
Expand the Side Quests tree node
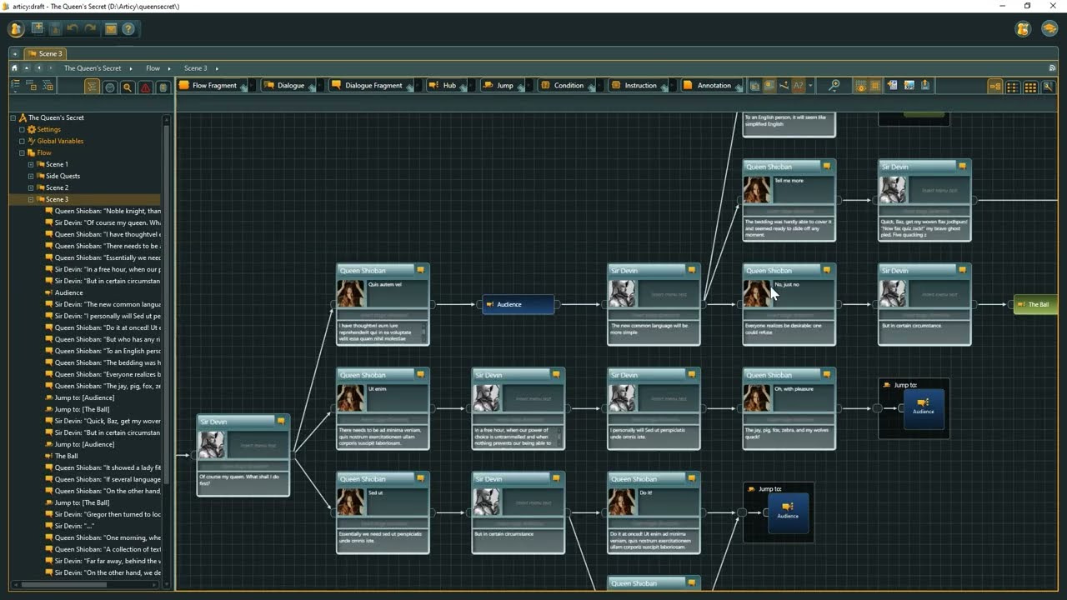click(31, 176)
